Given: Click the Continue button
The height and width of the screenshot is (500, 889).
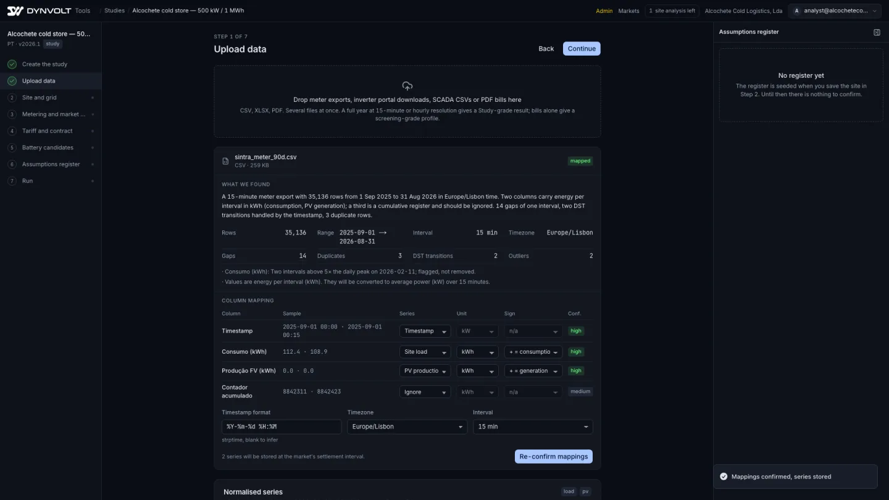Looking at the screenshot, I should 582,49.
